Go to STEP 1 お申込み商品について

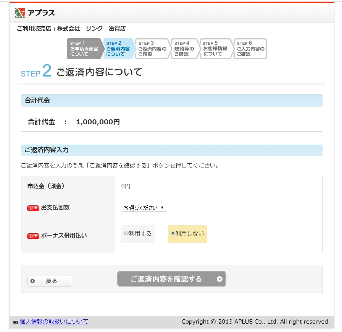click(84, 49)
